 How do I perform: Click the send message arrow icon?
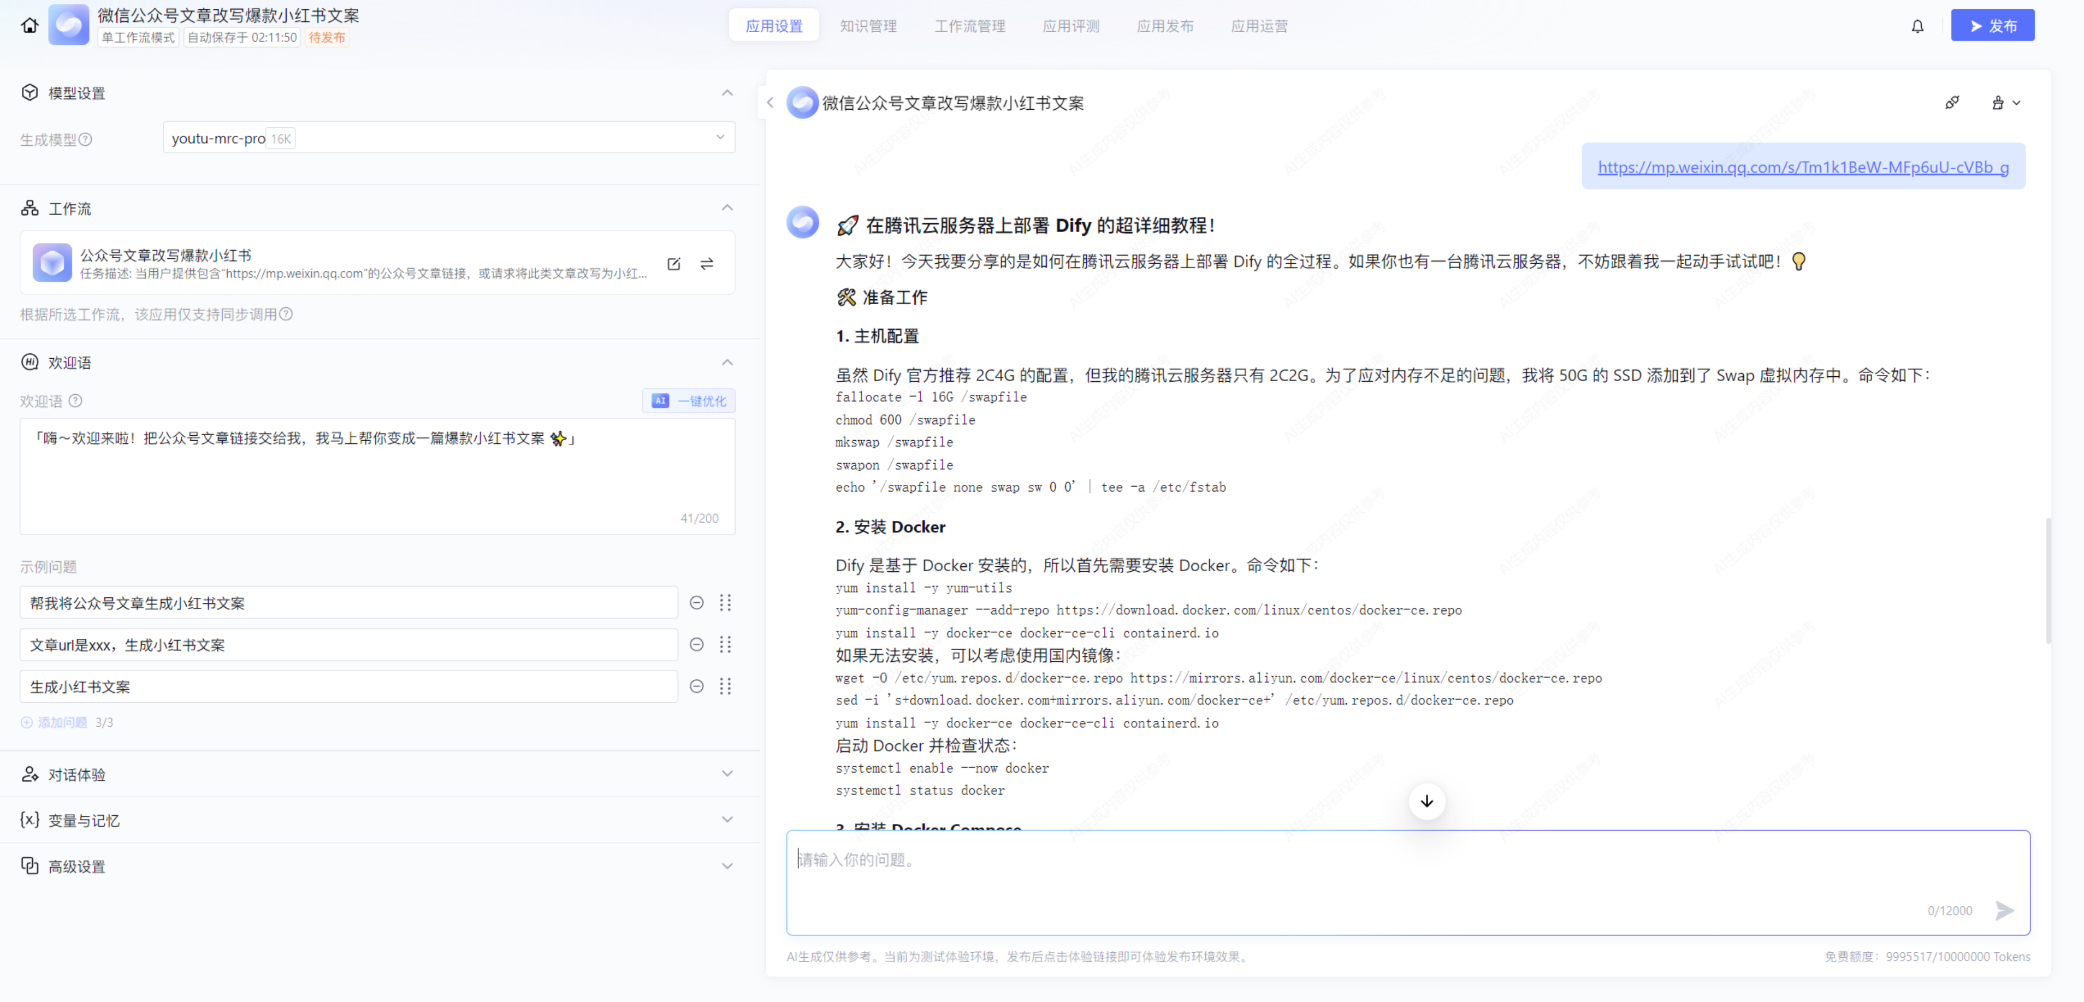coord(2004,911)
